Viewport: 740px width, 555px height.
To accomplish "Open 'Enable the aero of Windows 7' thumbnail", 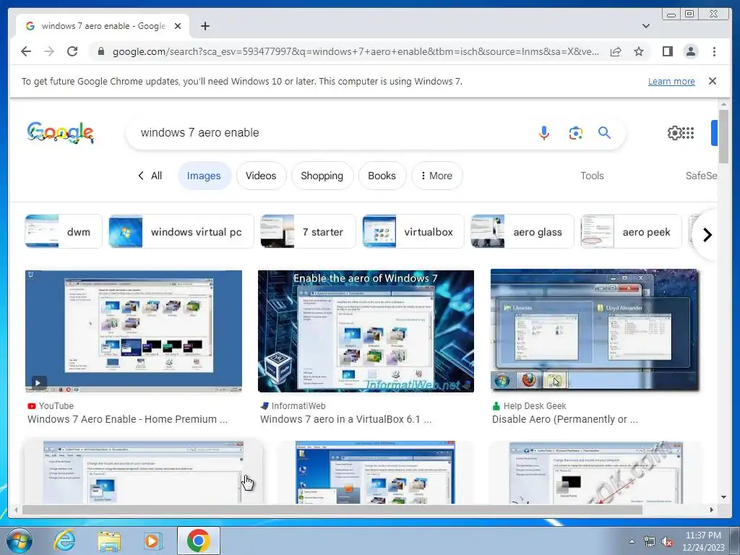I will pos(366,331).
